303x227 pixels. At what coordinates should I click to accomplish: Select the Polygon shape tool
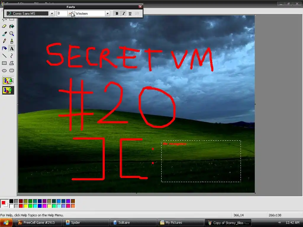coord(12,63)
